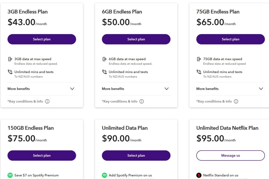Click the Spotify icon on the 150GB plan
Image resolution: width=269 pixels, height=179 pixels.
(x=9, y=175)
